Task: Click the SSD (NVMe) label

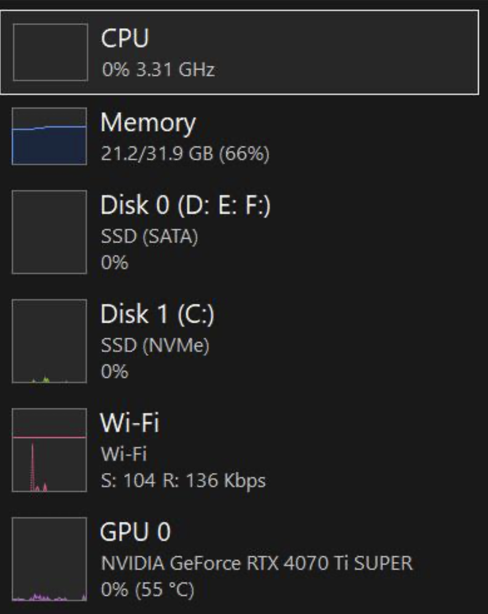Action: click(x=155, y=345)
